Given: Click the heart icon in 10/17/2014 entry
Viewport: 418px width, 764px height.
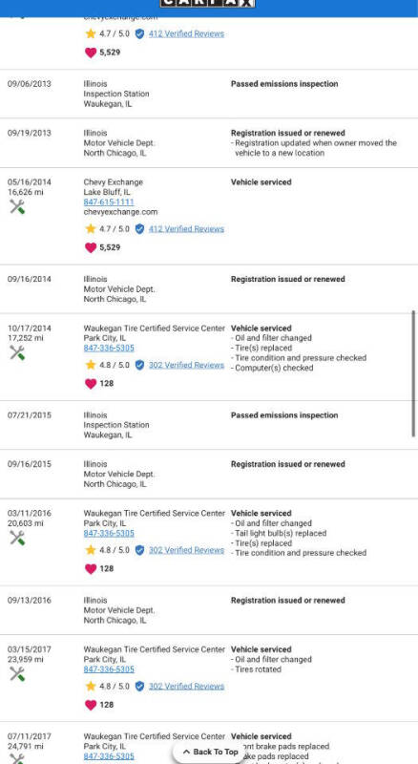Looking at the screenshot, I should [x=91, y=384].
